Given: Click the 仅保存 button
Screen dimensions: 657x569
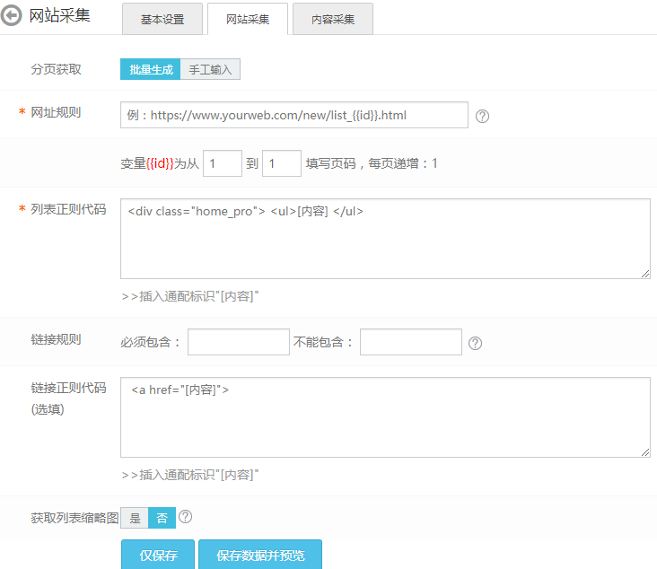Looking at the screenshot, I should pos(158,556).
